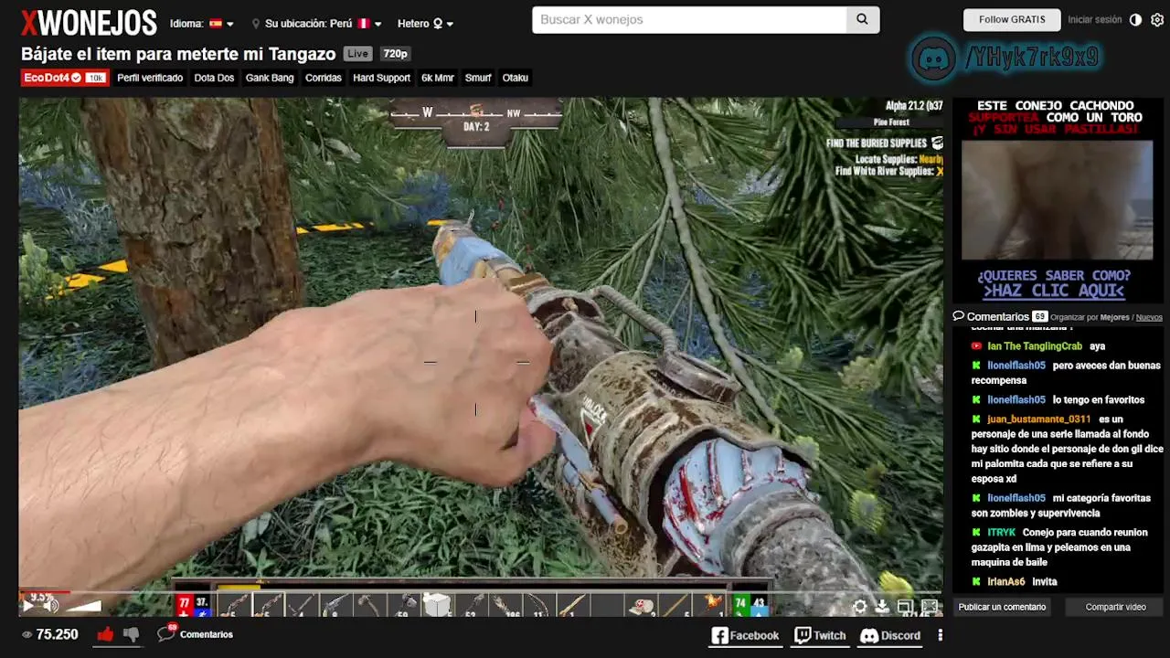The image size is (1170, 658).
Task: Select the 6k Mmr tag
Action: (438, 78)
